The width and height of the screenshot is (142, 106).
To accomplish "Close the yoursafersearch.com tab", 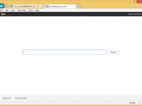I will 75,7.
